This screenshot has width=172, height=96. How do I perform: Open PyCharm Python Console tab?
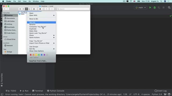coord(56,91)
